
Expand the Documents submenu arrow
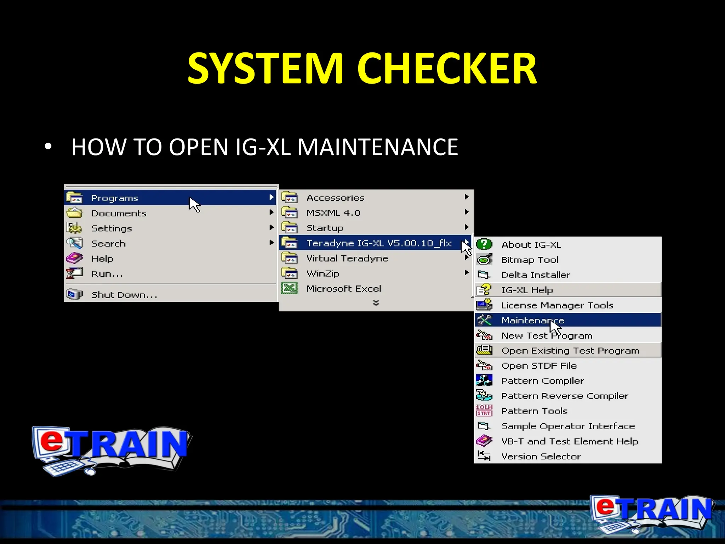point(272,212)
